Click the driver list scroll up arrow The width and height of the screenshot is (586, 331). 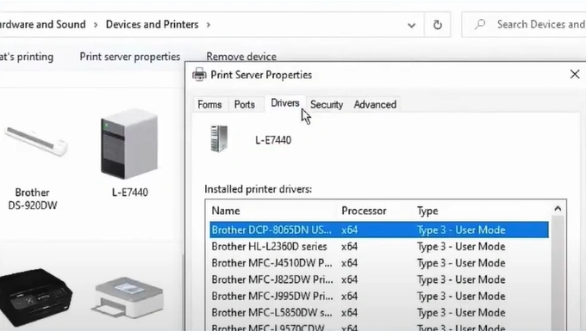558,209
